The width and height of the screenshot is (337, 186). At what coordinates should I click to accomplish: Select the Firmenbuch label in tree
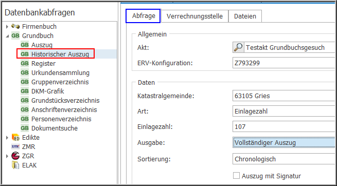pos(39,26)
